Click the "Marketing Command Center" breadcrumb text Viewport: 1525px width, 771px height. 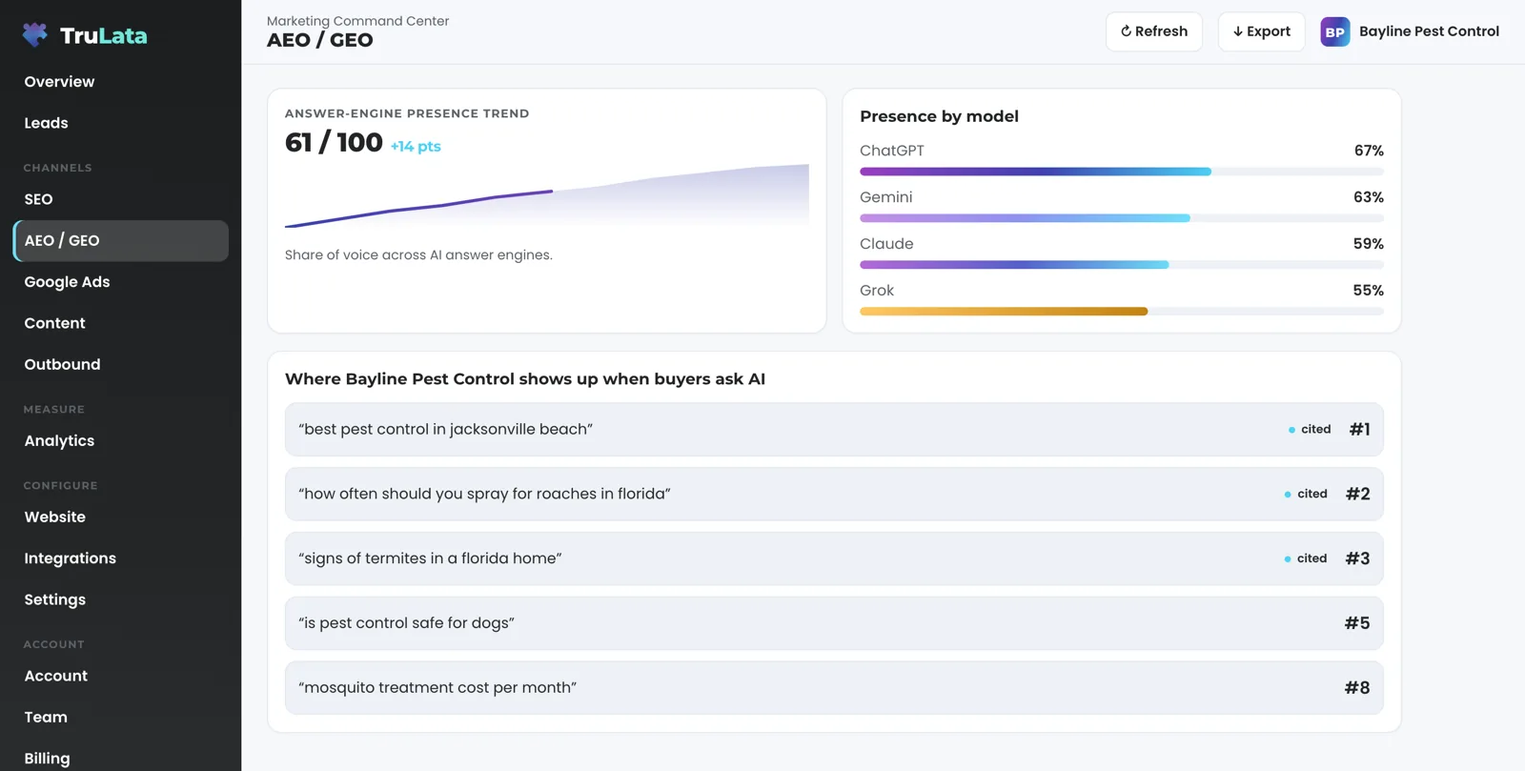pyautogui.click(x=357, y=21)
